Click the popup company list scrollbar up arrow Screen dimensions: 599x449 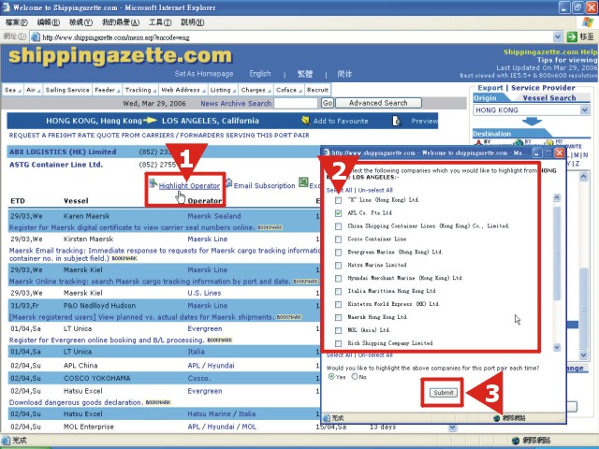(x=557, y=197)
